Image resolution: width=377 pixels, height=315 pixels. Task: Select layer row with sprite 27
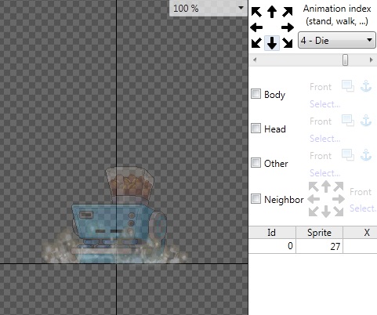[x=313, y=246]
